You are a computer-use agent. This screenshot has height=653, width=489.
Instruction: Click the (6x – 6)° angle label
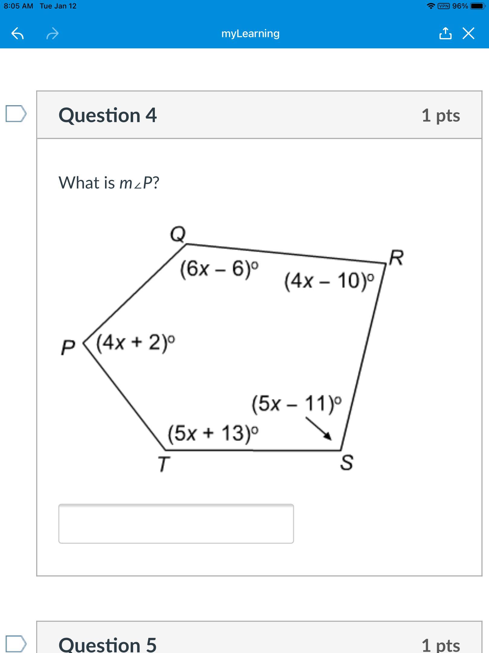coord(219,269)
